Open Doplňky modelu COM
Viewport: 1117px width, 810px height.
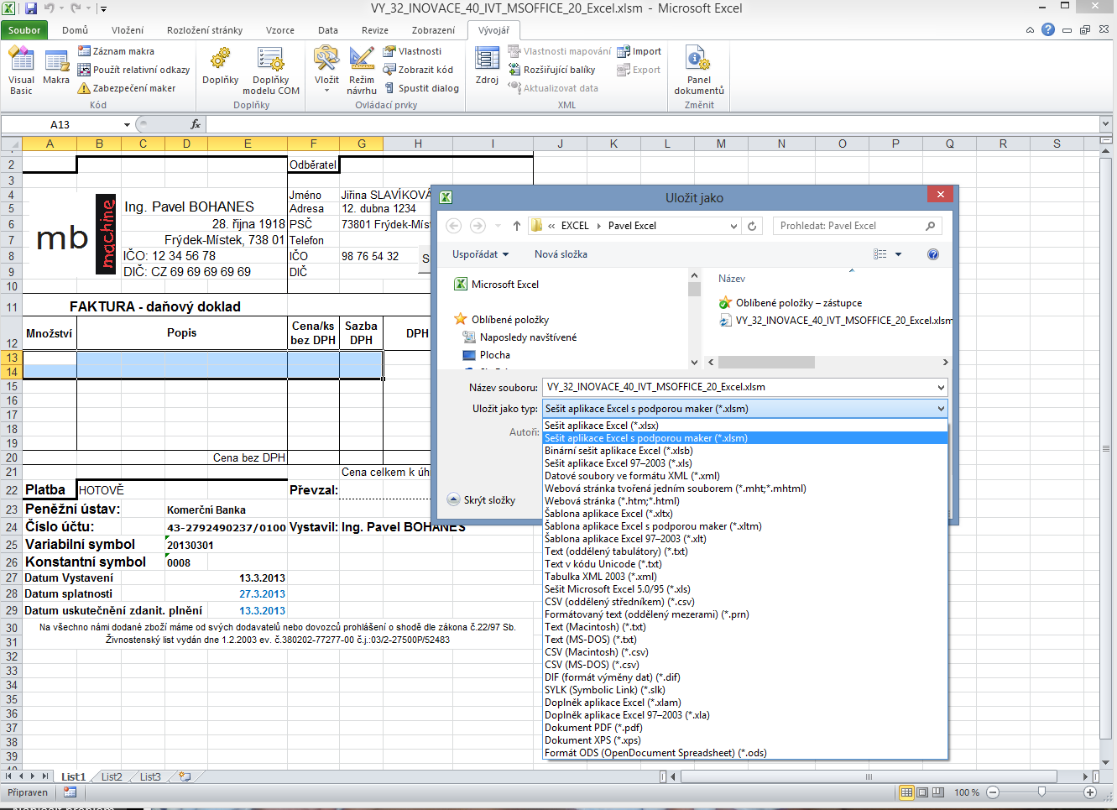(x=270, y=71)
